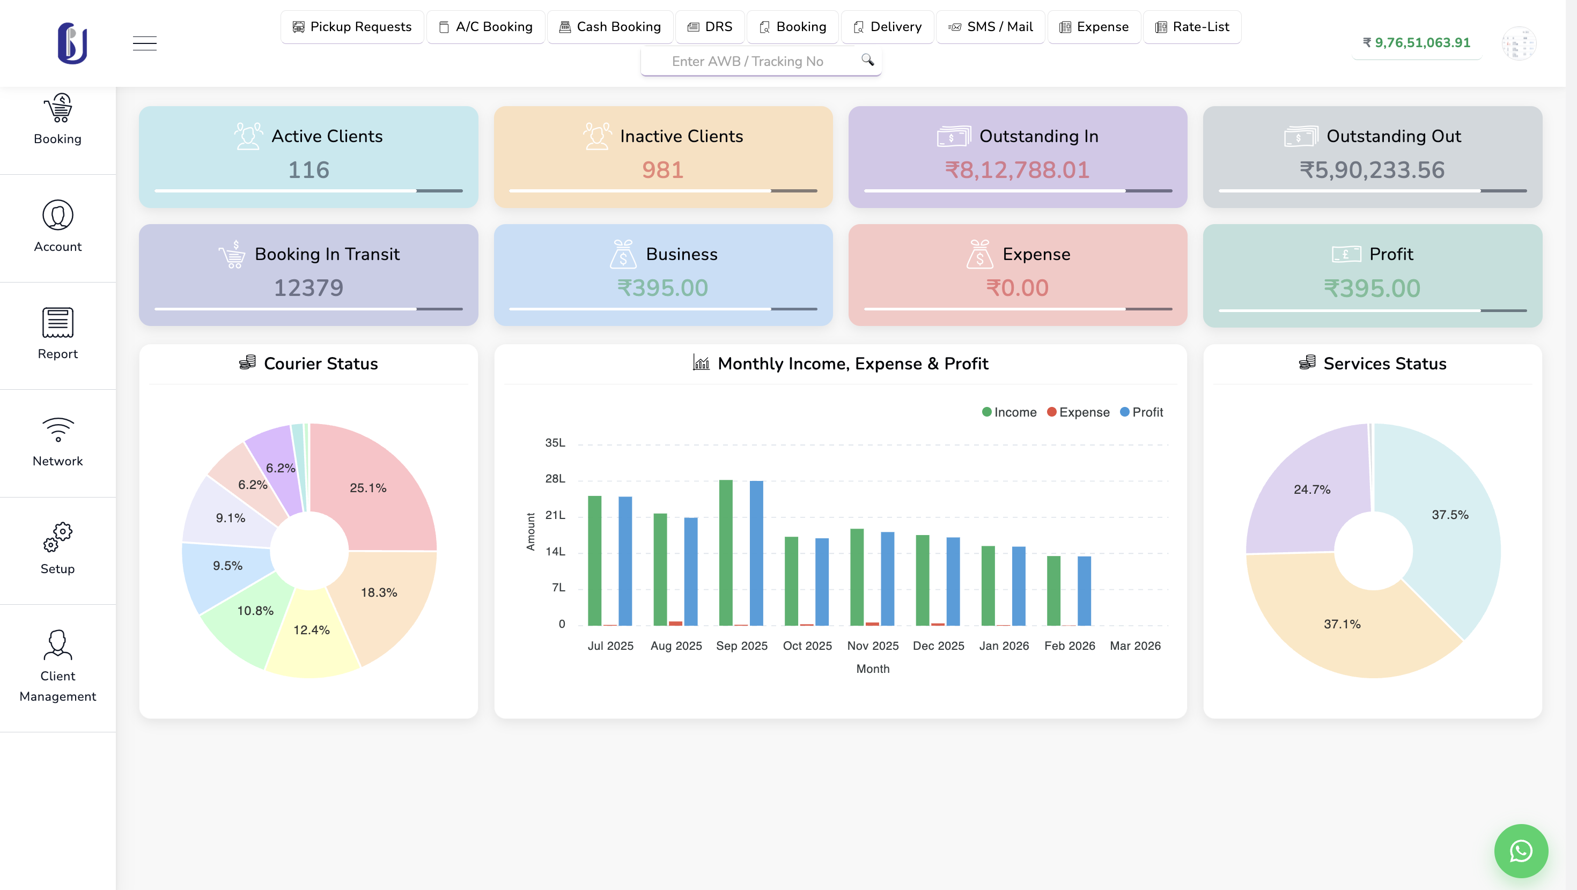Open the WhatsApp chat button
This screenshot has width=1577, height=890.
point(1521,851)
